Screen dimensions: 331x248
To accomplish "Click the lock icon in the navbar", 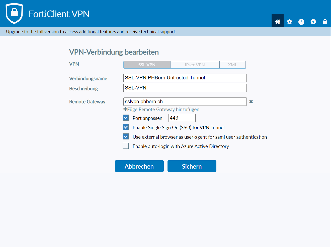I will [x=325, y=22].
